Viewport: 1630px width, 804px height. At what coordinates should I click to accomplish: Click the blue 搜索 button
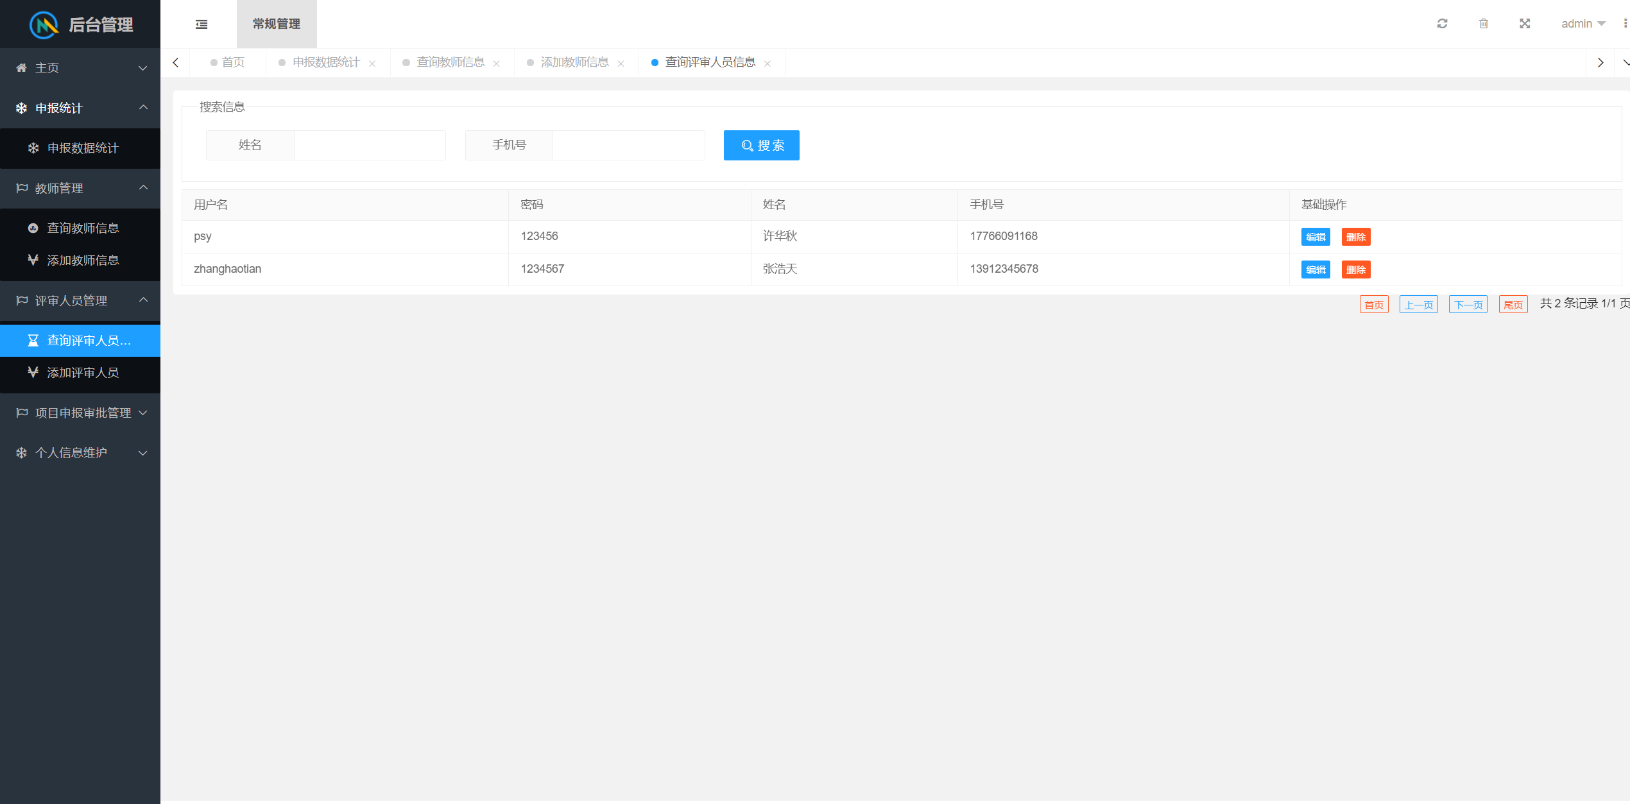click(761, 146)
